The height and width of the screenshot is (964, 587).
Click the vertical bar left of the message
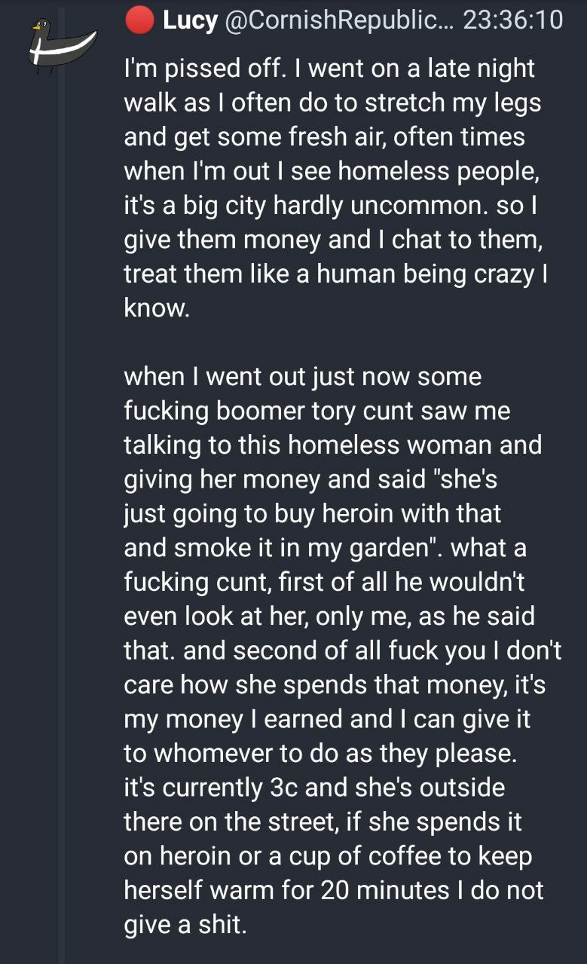61,528
